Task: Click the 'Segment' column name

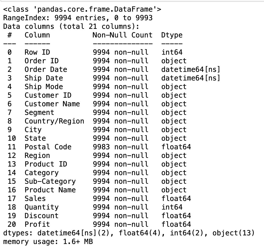Action: coord(39,112)
